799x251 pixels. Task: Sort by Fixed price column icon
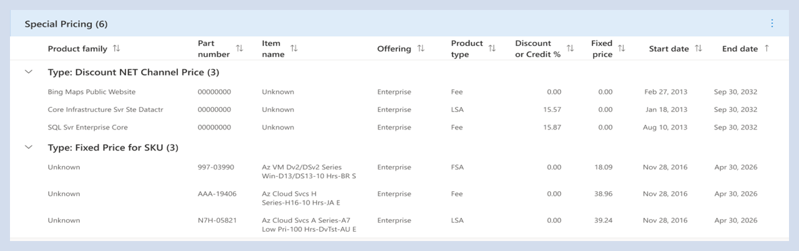click(x=621, y=49)
